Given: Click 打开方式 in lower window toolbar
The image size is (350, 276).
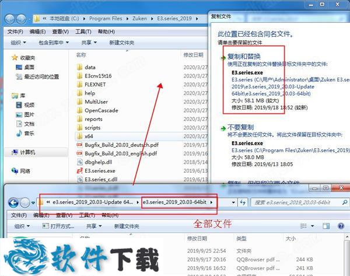Looking at the screenshot, I should pyautogui.click(x=58, y=226).
